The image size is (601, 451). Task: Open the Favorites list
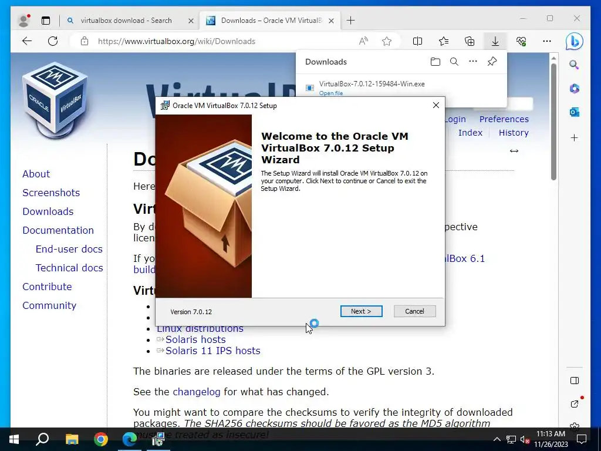coord(444,41)
